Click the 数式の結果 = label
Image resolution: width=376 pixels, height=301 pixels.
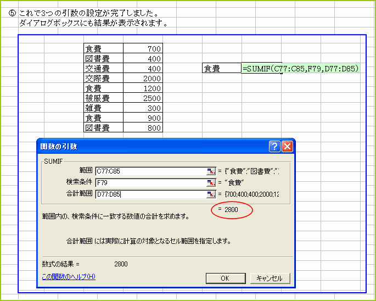pos(60,264)
